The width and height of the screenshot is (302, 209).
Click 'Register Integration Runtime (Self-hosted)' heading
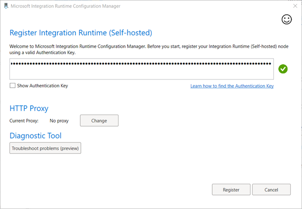(81, 33)
